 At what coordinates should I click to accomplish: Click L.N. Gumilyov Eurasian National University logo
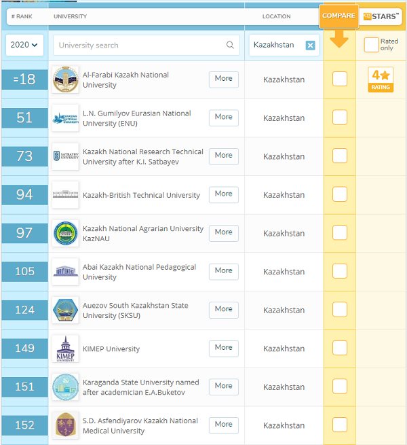pos(66,118)
